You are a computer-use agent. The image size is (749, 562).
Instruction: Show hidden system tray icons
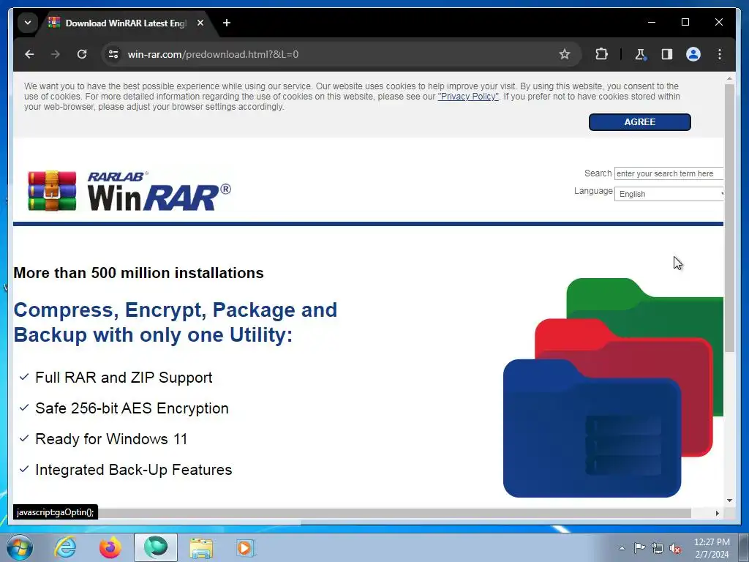622,548
